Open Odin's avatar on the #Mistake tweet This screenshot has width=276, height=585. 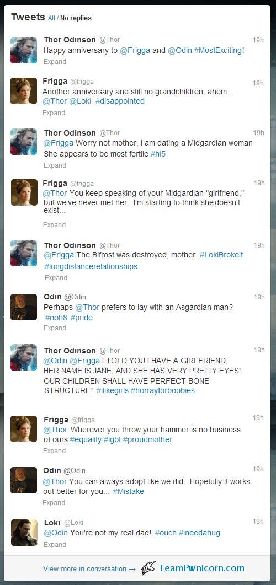24,480
